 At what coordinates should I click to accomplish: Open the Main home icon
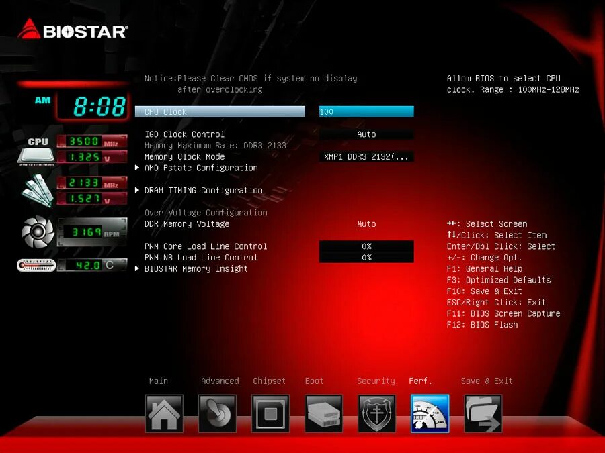164,413
